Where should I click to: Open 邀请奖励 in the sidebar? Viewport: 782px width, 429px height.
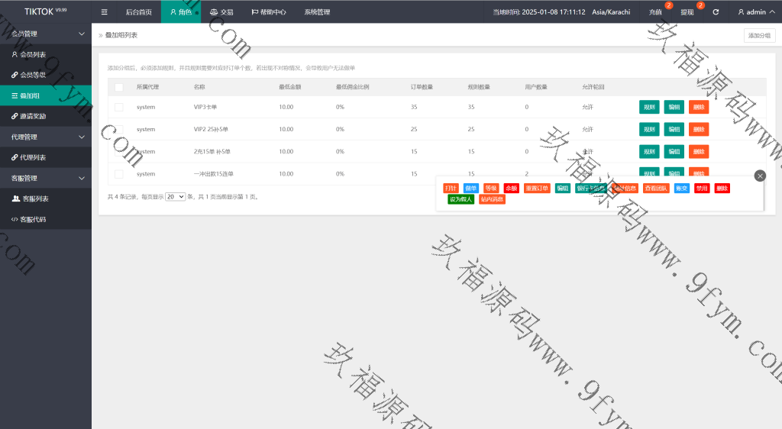(33, 116)
